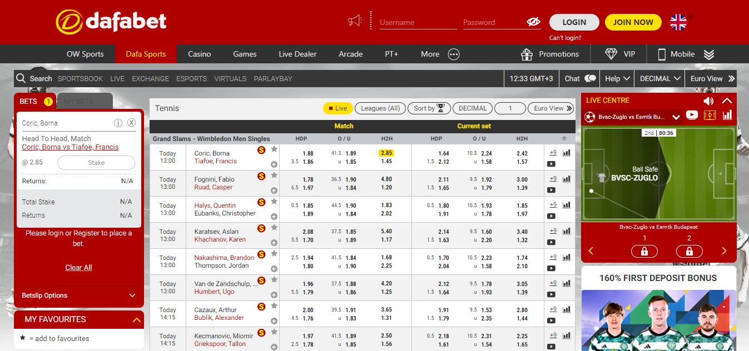The image size is (749, 351).
Task: Add Fognini vs Ruud to favourites
Action: (x=274, y=175)
